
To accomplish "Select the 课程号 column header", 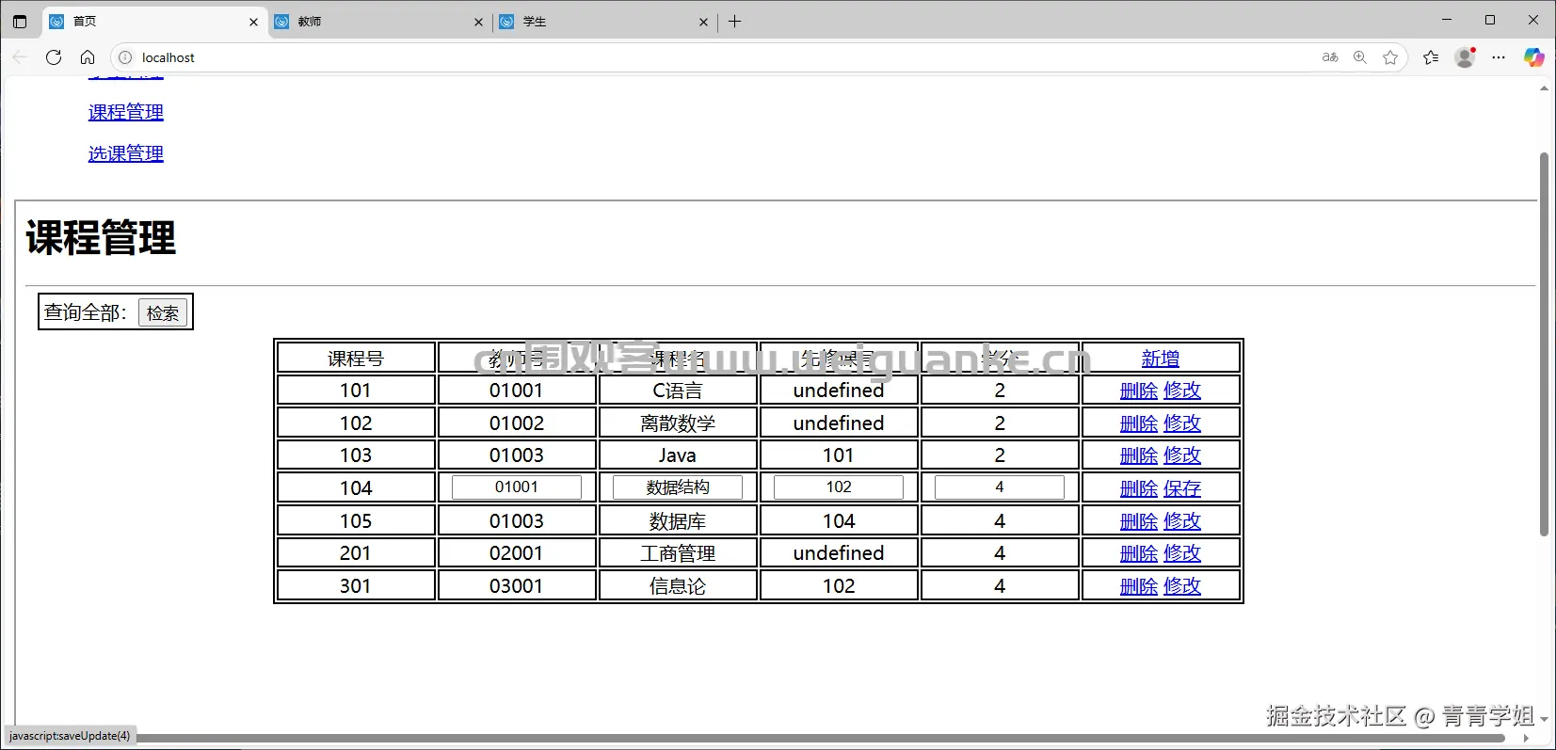I will (356, 359).
